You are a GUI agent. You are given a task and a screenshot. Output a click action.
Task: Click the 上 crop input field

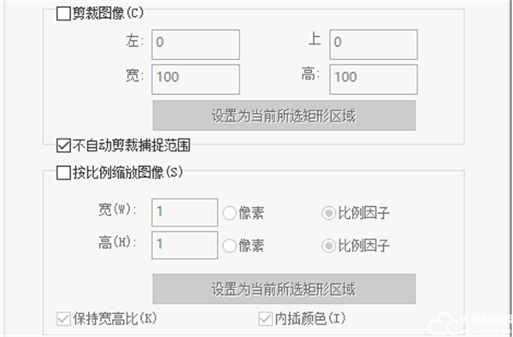point(374,44)
